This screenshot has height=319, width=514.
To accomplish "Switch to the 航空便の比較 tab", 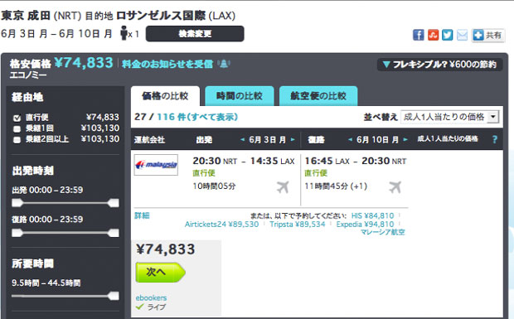I will click(318, 96).
